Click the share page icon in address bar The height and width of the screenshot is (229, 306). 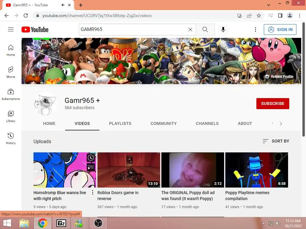[x=249, y=16]
